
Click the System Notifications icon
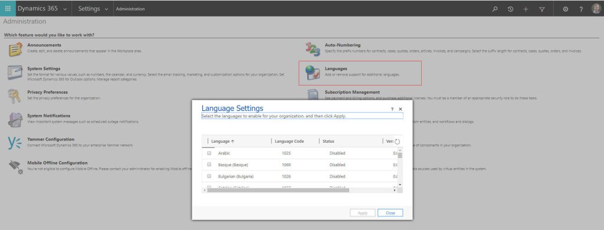coord(15,120)
